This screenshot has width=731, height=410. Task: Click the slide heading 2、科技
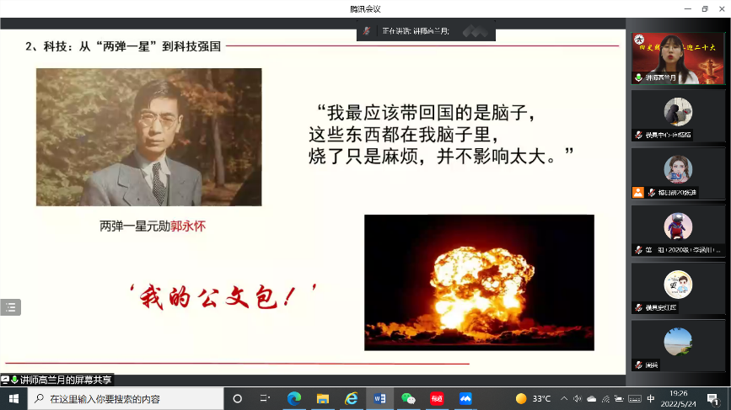123,46
